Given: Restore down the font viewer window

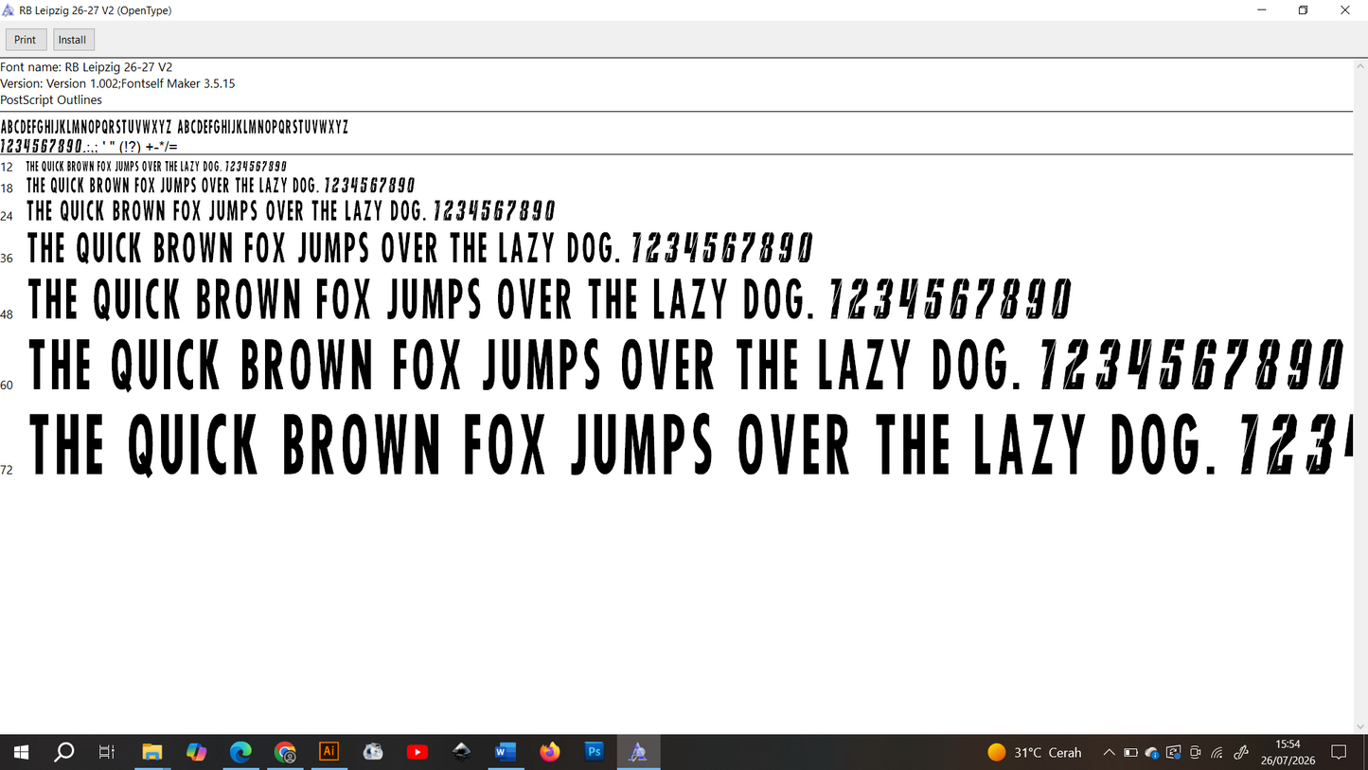Looking at the screenshot, I should 1303,10.
